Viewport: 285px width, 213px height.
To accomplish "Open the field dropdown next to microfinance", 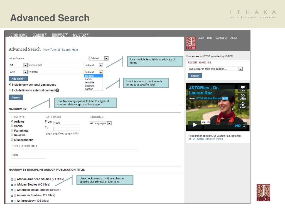I will click(99, 58).
